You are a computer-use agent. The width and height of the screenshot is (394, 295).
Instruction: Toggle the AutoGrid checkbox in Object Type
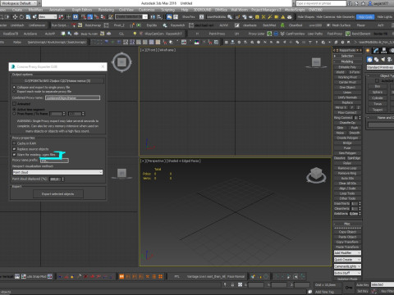coord(377,81)
